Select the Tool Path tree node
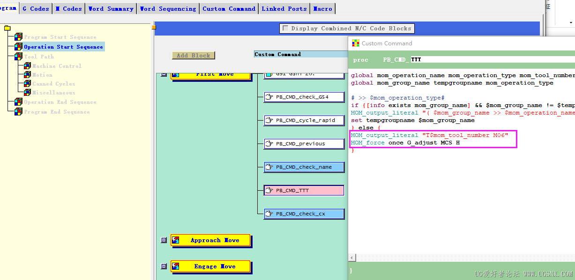Viewport: 575px width, 280px height. coord(39,57)
